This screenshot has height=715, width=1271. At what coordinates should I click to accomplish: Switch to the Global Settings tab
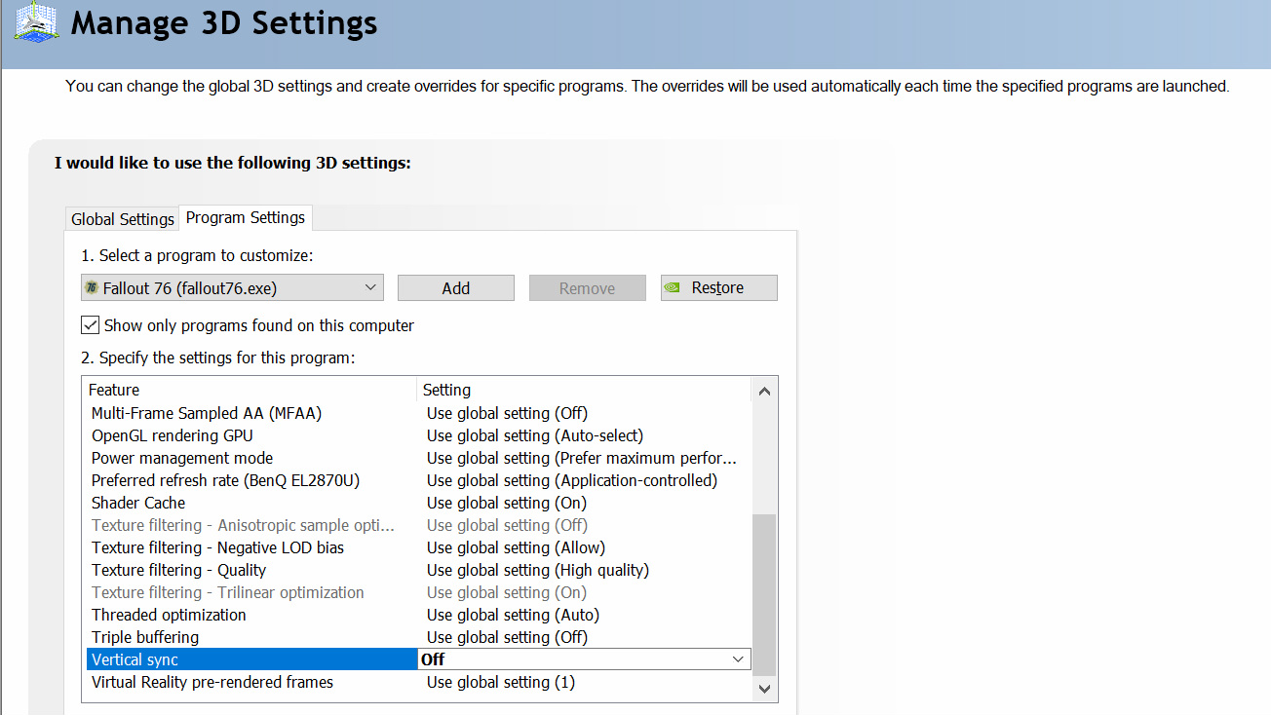[123, 219]
